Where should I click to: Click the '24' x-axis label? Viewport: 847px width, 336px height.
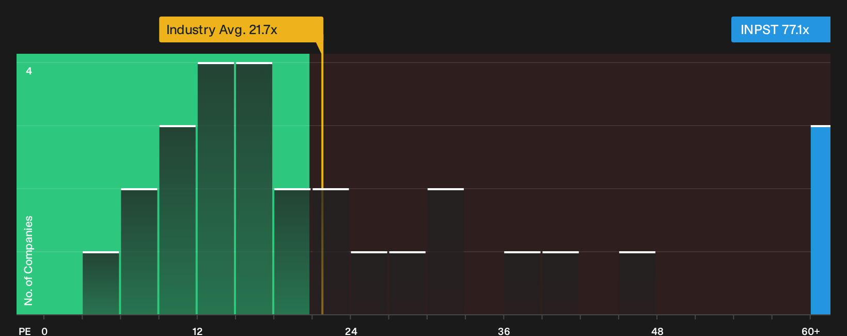[x=351, y=331]
